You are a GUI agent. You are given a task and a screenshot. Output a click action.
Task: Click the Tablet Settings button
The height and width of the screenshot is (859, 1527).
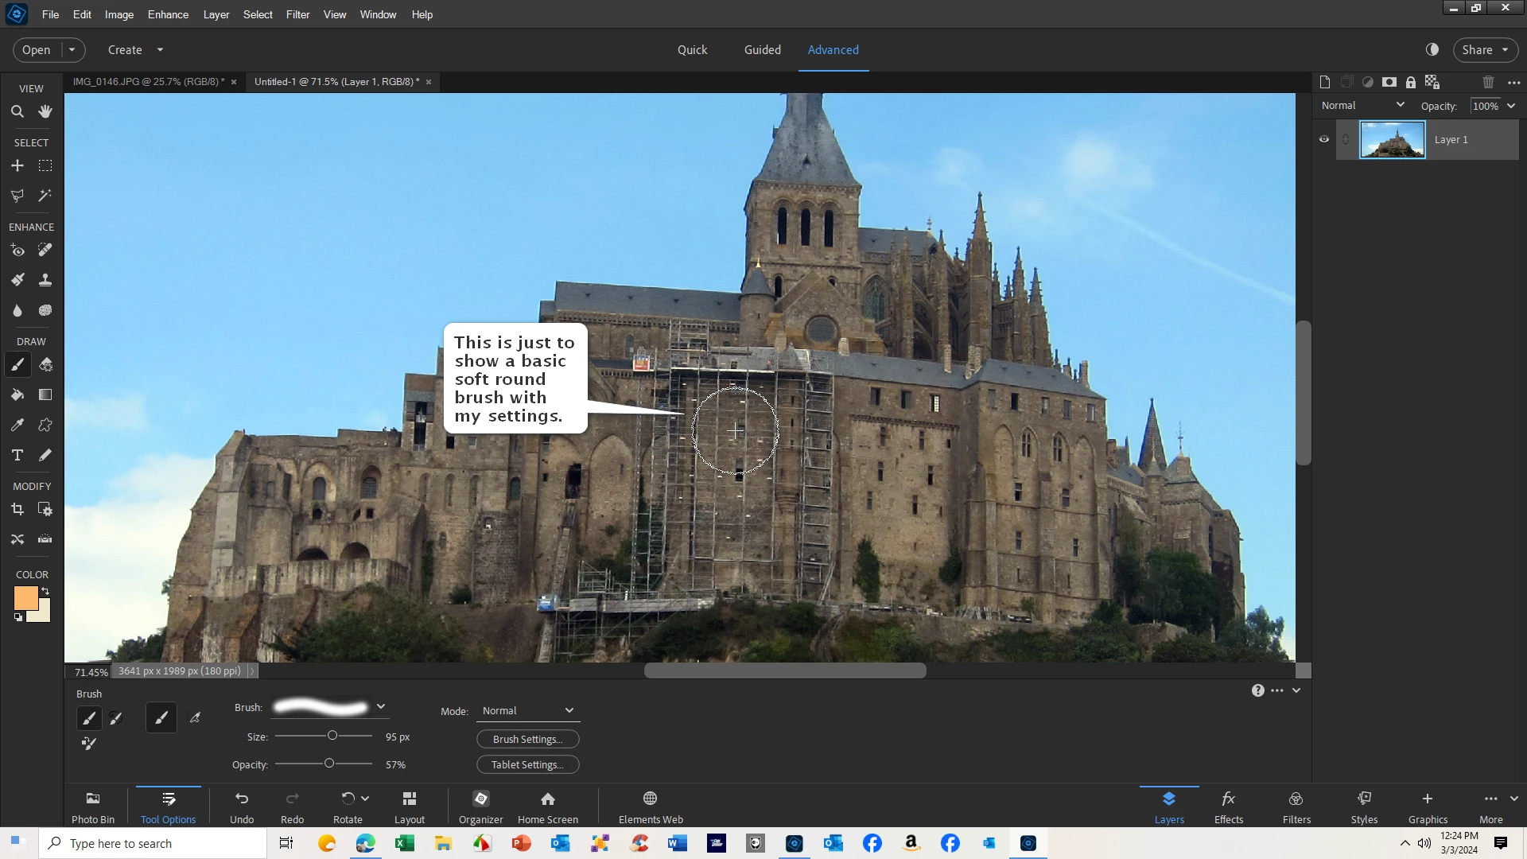[x=527, y=764]
